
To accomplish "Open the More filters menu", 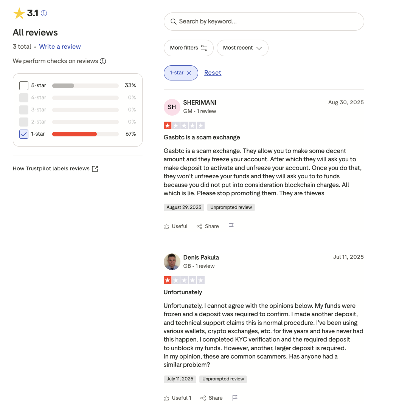I will point(188,48).
